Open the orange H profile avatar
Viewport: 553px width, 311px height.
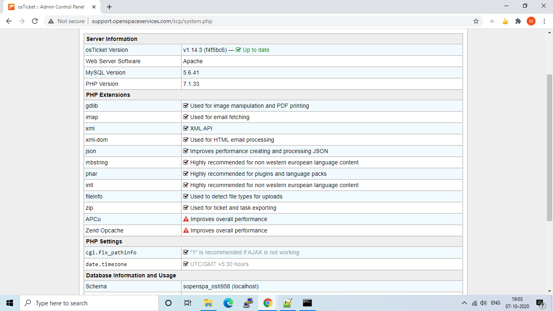pos(531,21)
